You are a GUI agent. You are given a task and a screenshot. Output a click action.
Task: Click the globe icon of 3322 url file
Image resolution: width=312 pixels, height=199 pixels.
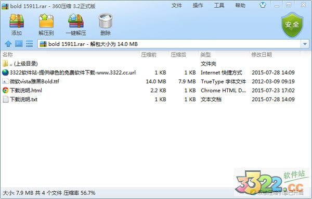[x=5, y=72]
